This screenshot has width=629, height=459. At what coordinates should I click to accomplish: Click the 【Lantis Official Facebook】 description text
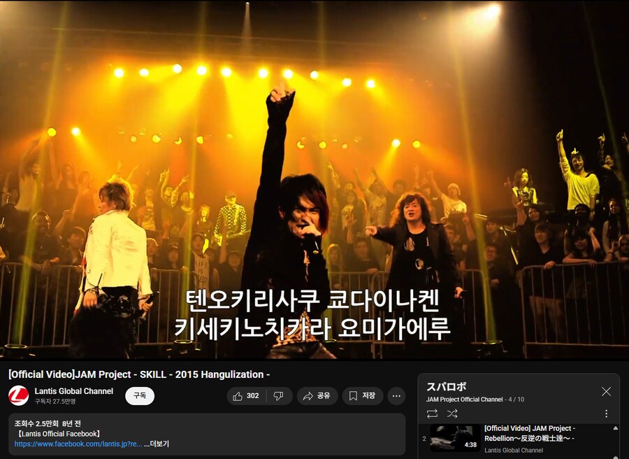tap(59, 434)
